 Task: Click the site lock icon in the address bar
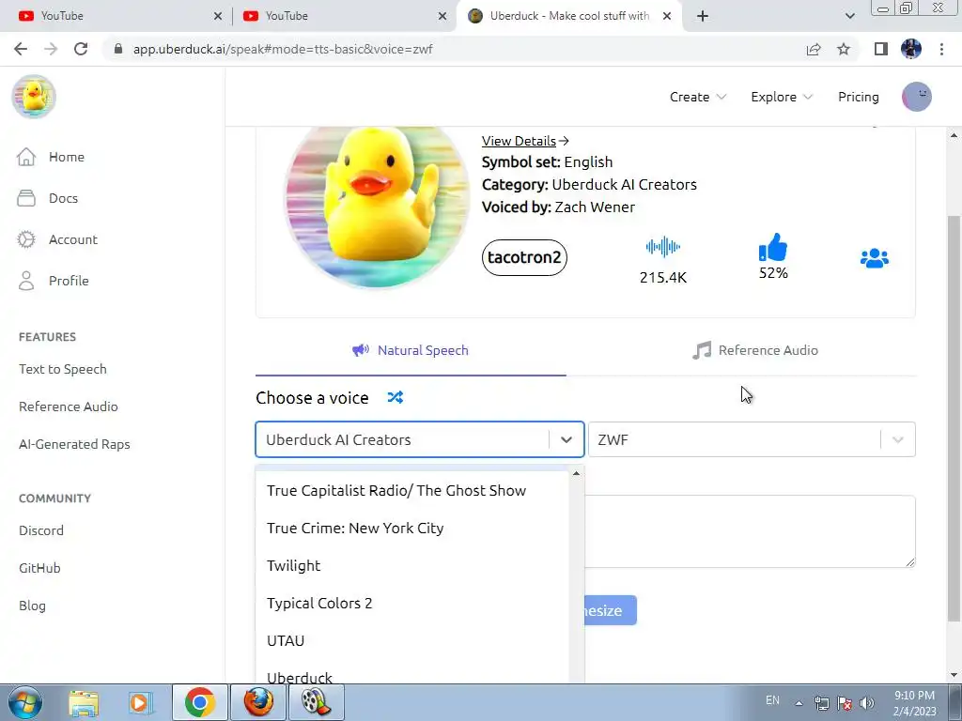pos(118,49)
